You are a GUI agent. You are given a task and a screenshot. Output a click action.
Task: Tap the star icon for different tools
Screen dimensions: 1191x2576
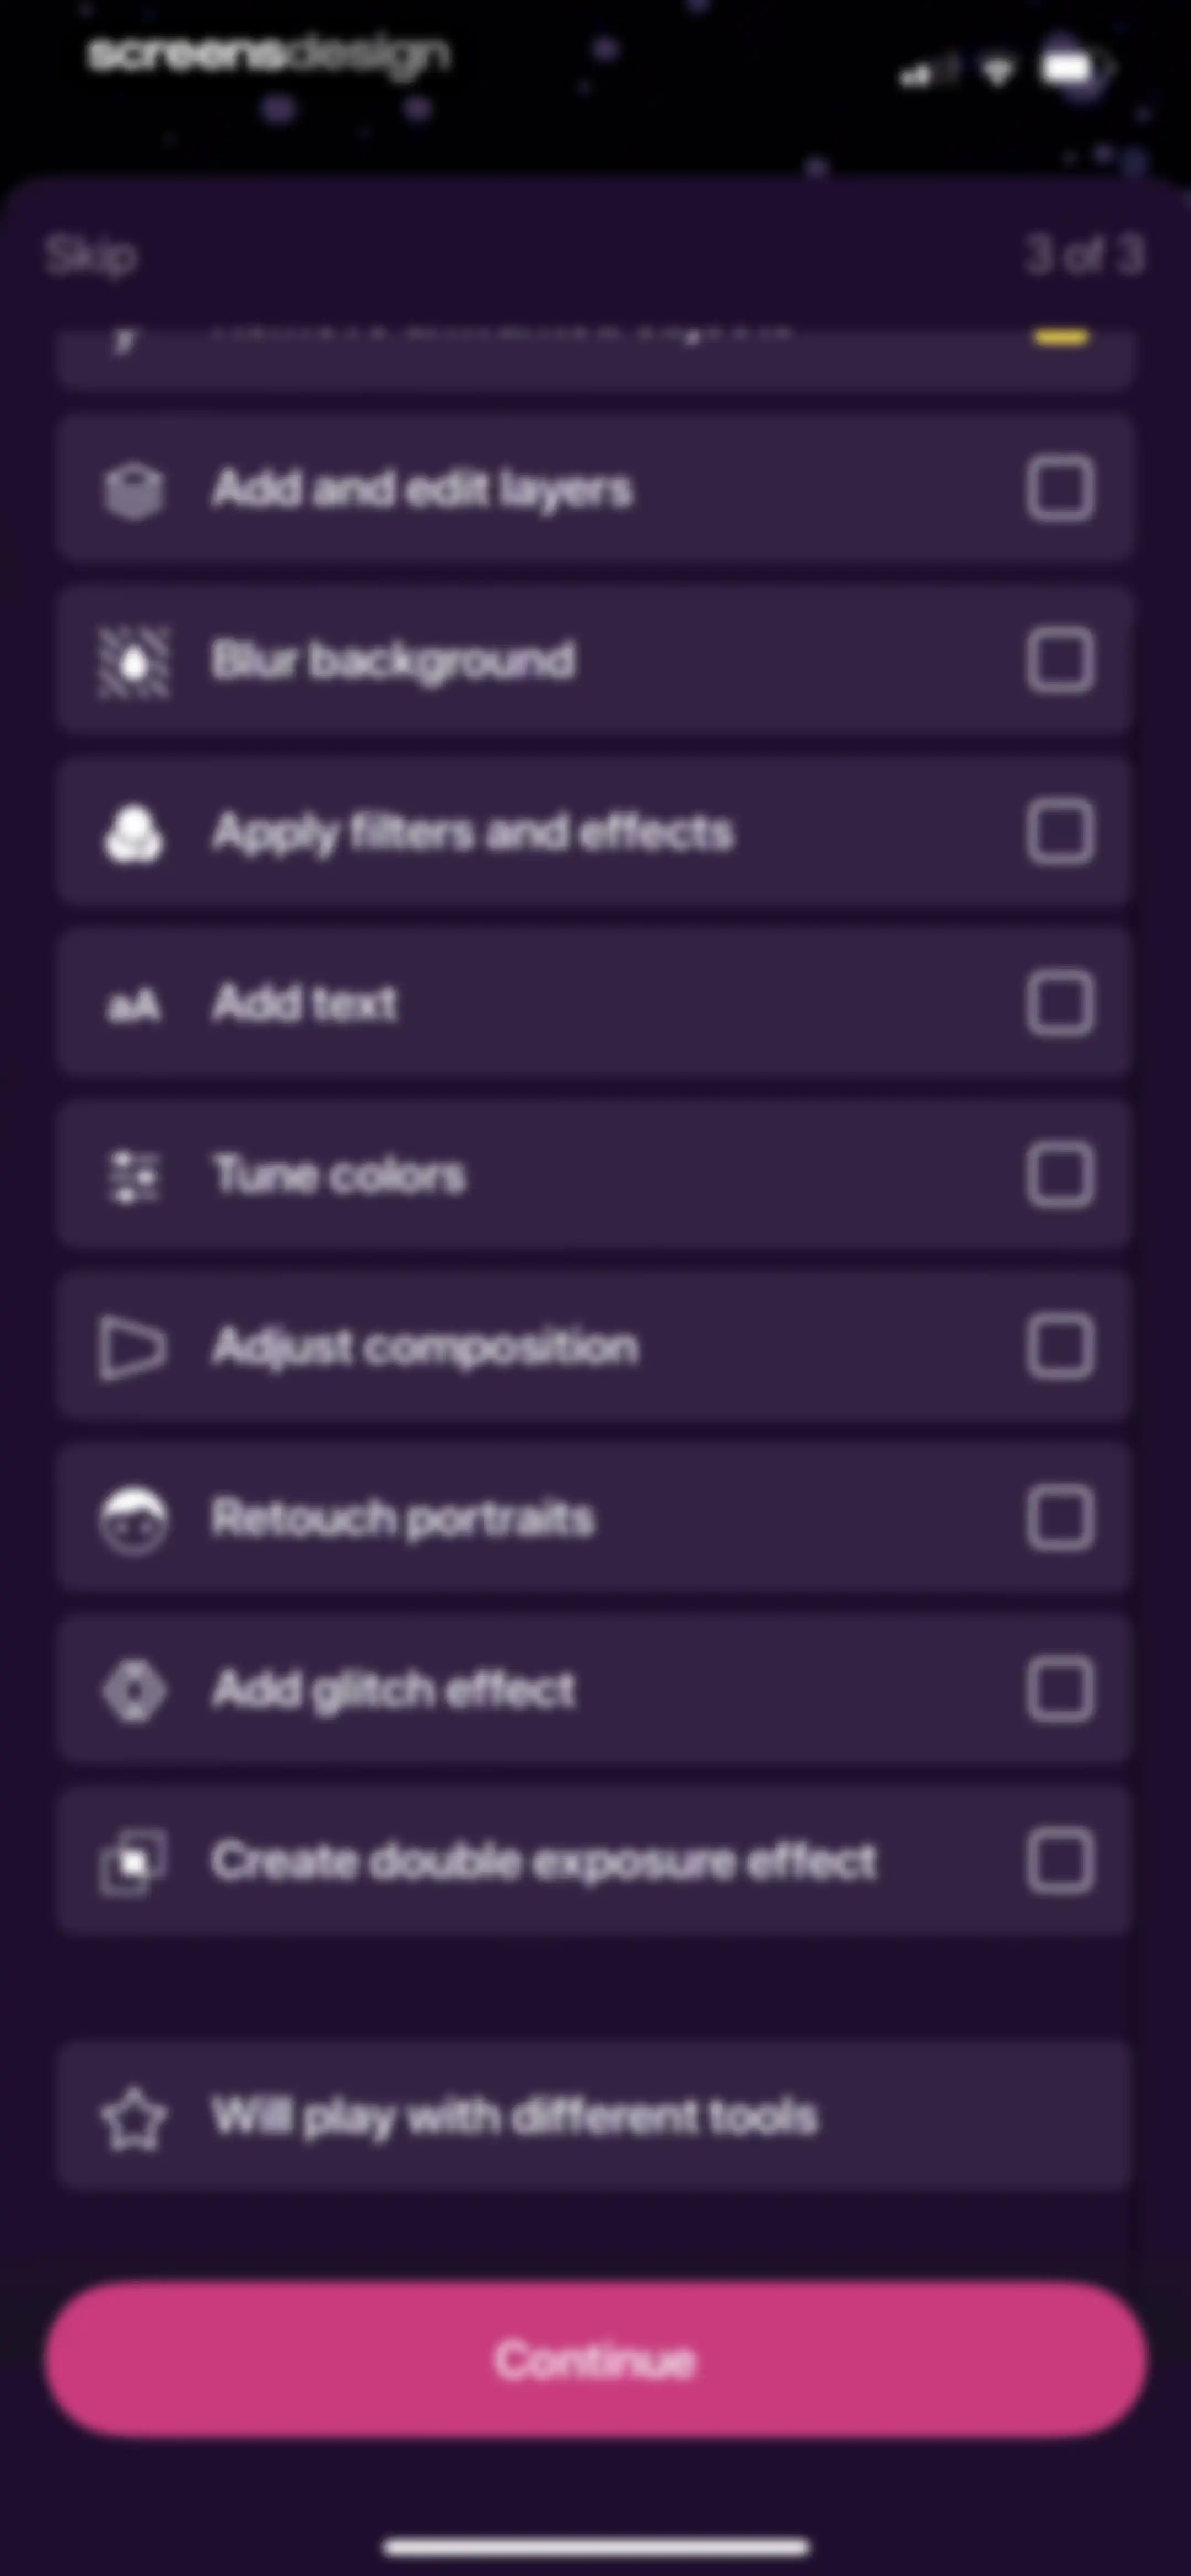(133, 2118)
